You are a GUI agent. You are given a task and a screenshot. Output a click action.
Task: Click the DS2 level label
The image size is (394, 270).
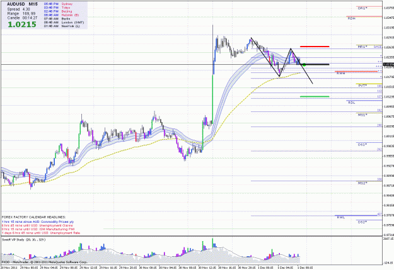[x=362, y=222]
